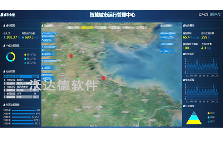Viewport: 223px width, 141px height.
Task: Click the 4.3 万元 per capita value
Action: (x=206, y=48)
